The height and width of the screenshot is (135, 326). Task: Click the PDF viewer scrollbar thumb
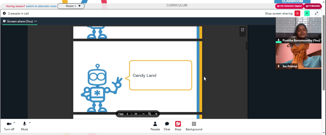[x=246, y=46]
